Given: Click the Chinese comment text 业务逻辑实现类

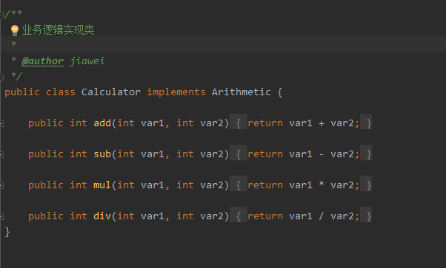Looking at the screenshot, I should 58,30.
